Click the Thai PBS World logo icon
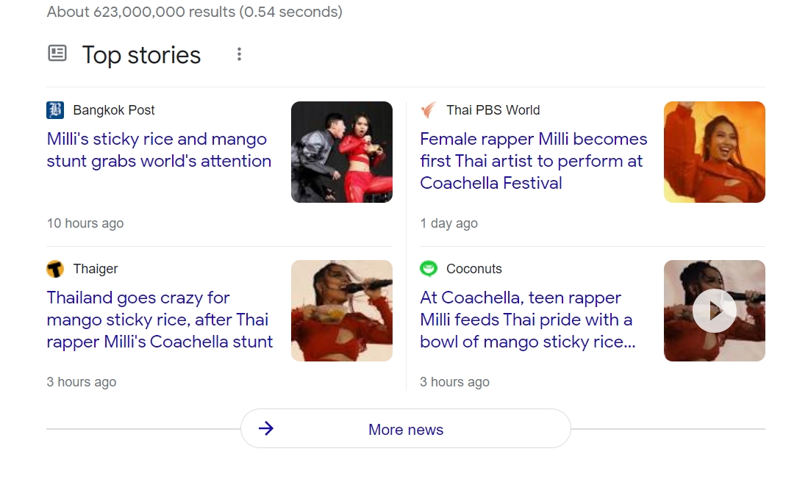The width and height of the screenshot is (808, 479). [429, 110]
